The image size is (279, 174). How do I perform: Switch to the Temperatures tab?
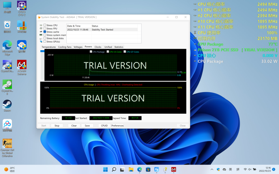49,47
